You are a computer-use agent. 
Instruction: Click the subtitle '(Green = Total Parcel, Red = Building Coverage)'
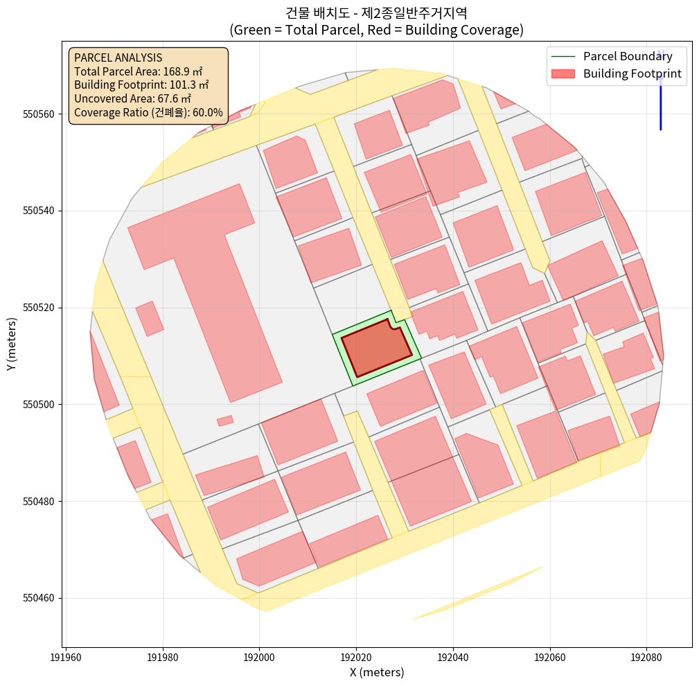(376, 30)
